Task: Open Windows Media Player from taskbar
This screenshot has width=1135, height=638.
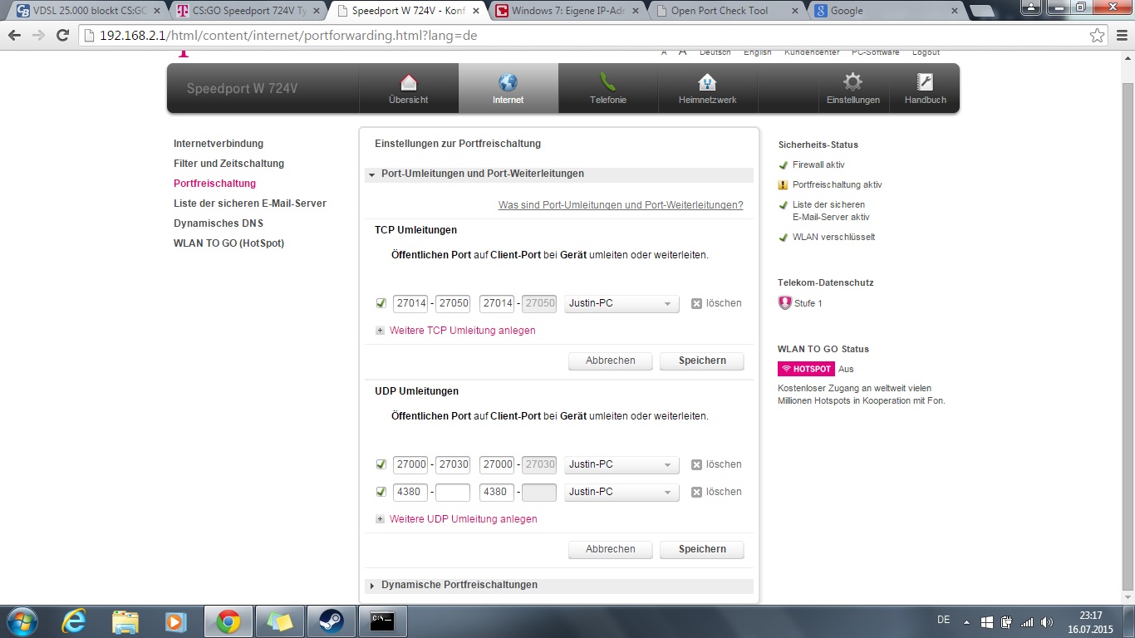Action: pos(176,621)
